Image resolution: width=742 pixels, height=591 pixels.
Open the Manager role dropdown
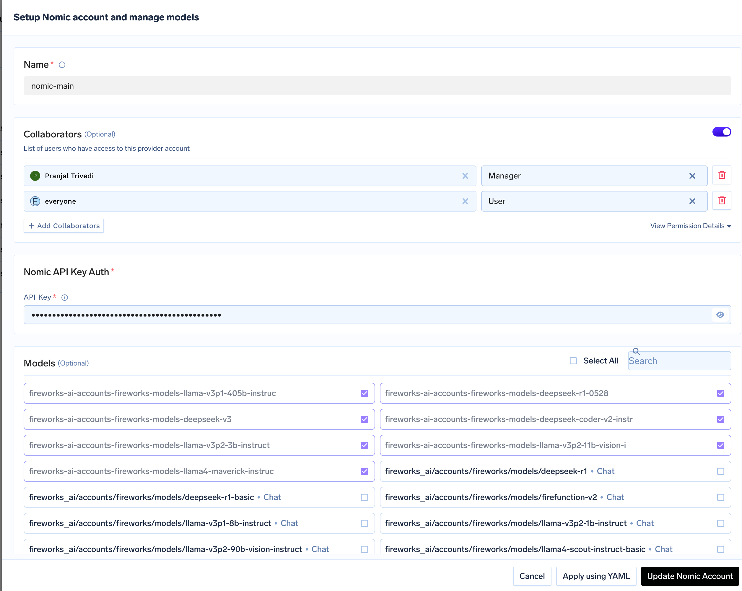point(594,176)
